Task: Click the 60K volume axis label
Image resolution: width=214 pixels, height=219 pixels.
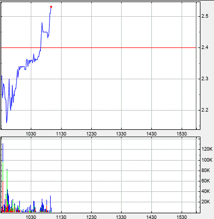Action: coord(206,181)
